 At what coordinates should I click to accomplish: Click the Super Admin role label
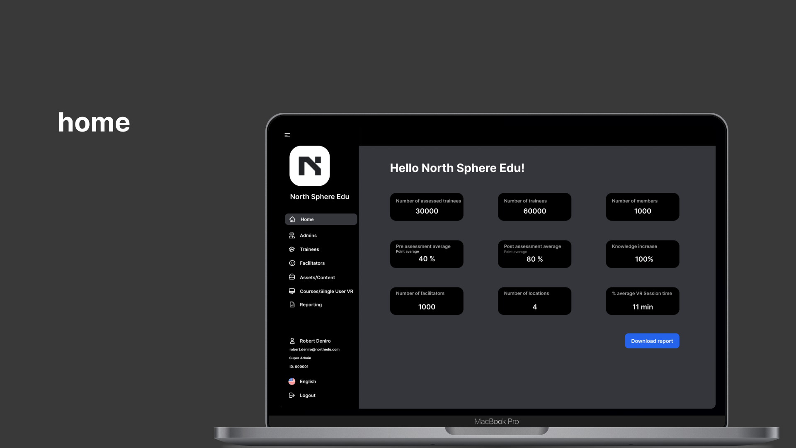[x=300, y=358]
